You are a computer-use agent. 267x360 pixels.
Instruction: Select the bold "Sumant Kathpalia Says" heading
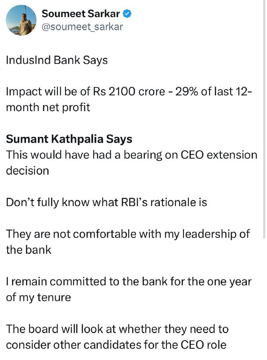[69, 139]
